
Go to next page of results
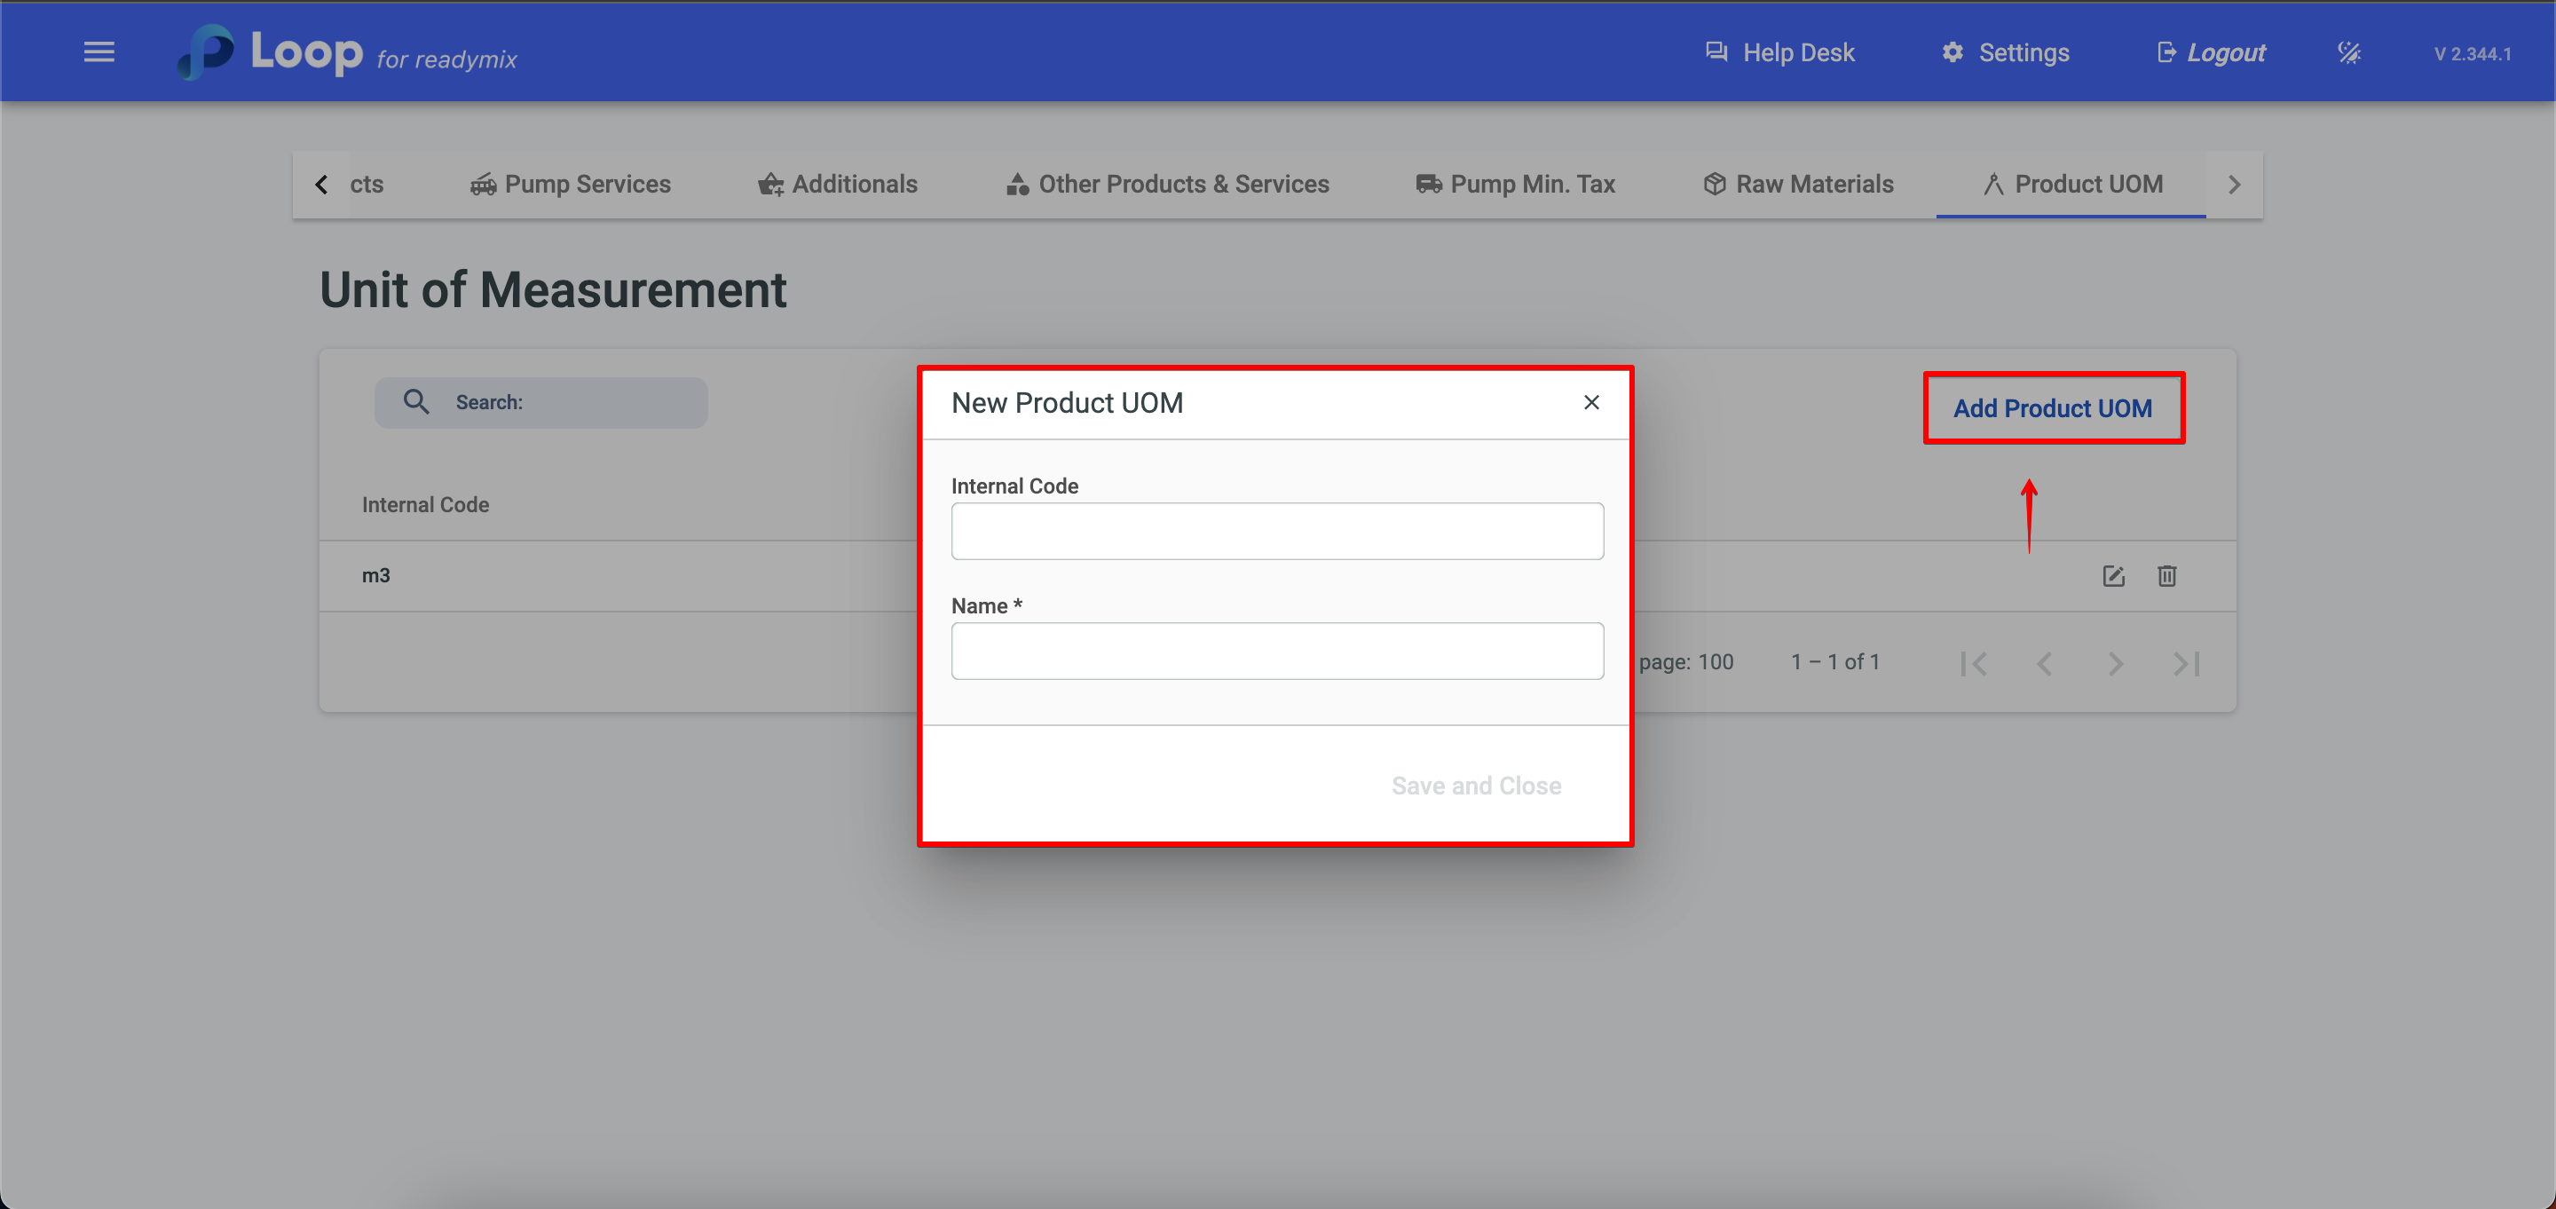tap(2116, 663)
